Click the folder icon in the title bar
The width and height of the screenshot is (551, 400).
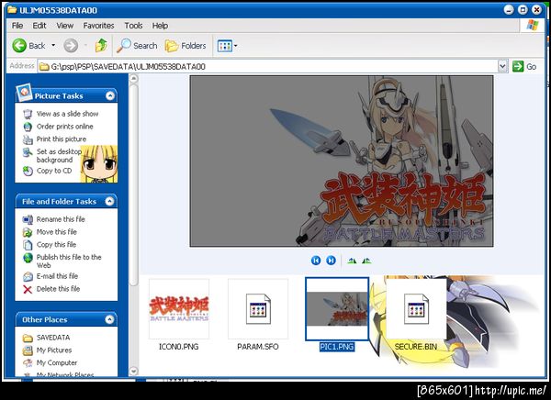click(x=12, y=10)
